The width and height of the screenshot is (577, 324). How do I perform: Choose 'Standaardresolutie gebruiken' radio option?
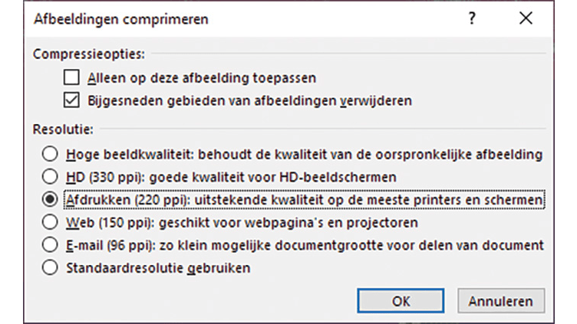click(51, 267)
